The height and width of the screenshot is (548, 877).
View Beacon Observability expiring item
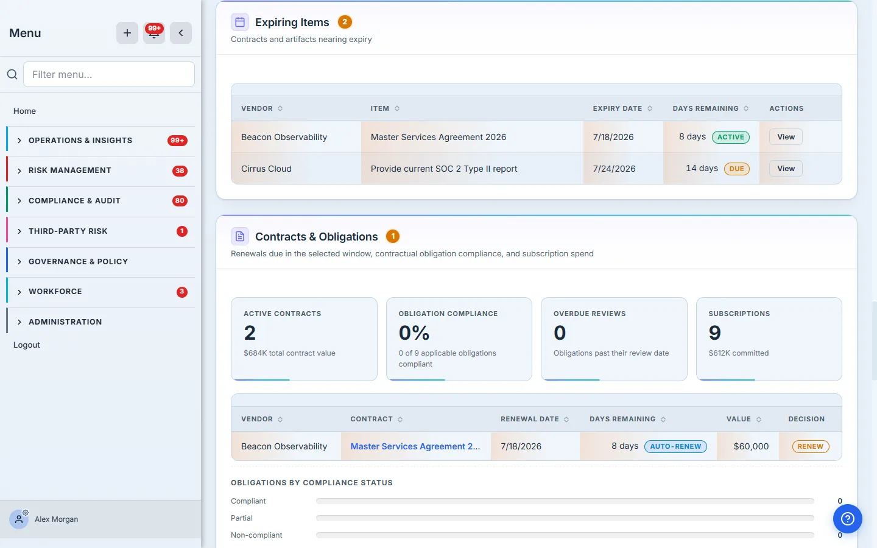[786, 137]
